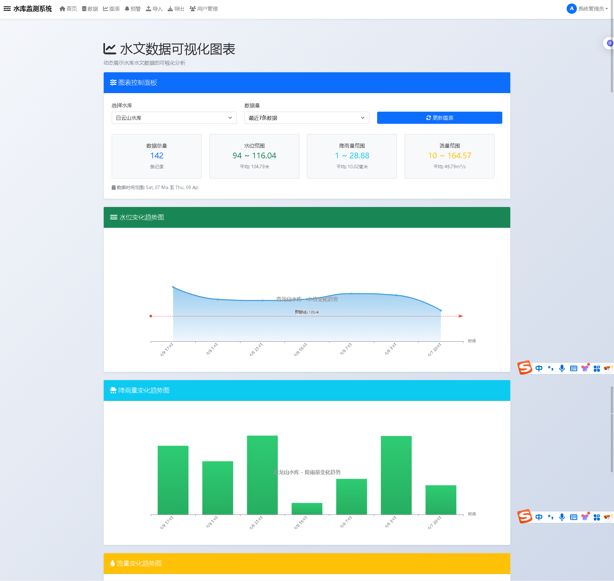Toggle punctuation mode on upper Sogou toolbar

pos(551,368)
